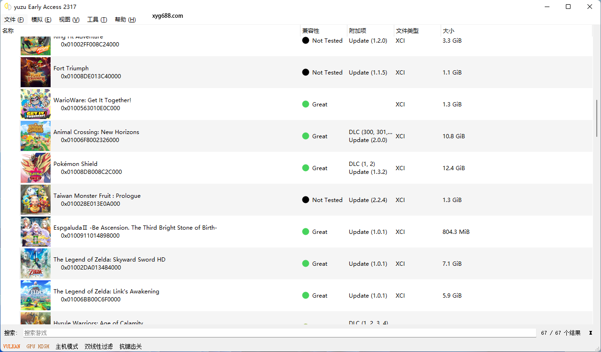Select the Fort Triumph cover art
This screenshot has height=352, width=601.
(x=36, y=72)
